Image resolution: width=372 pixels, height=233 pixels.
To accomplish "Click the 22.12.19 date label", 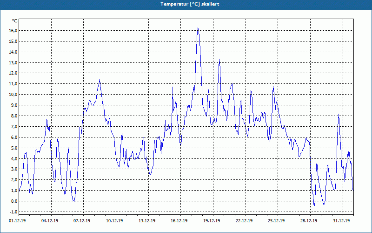I will (244, 221).
